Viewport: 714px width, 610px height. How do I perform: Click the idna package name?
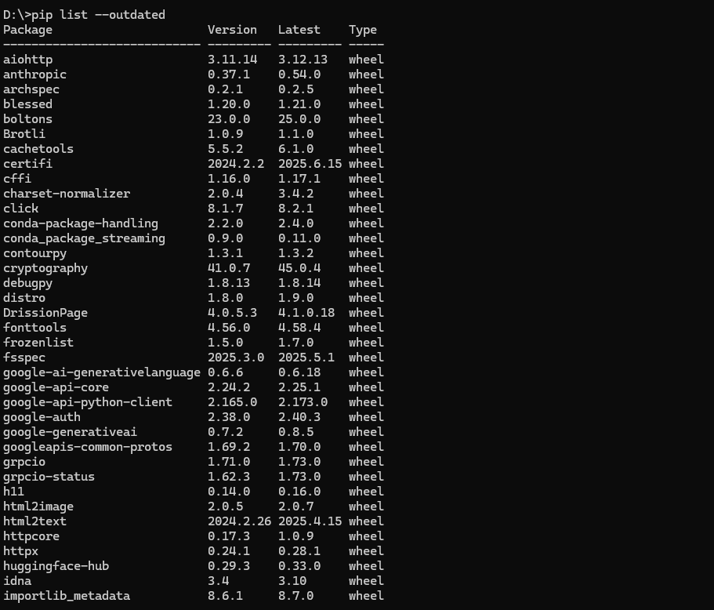pos(17,581)
